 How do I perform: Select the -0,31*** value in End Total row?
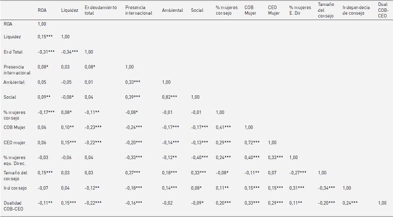[x=46, y=52]
